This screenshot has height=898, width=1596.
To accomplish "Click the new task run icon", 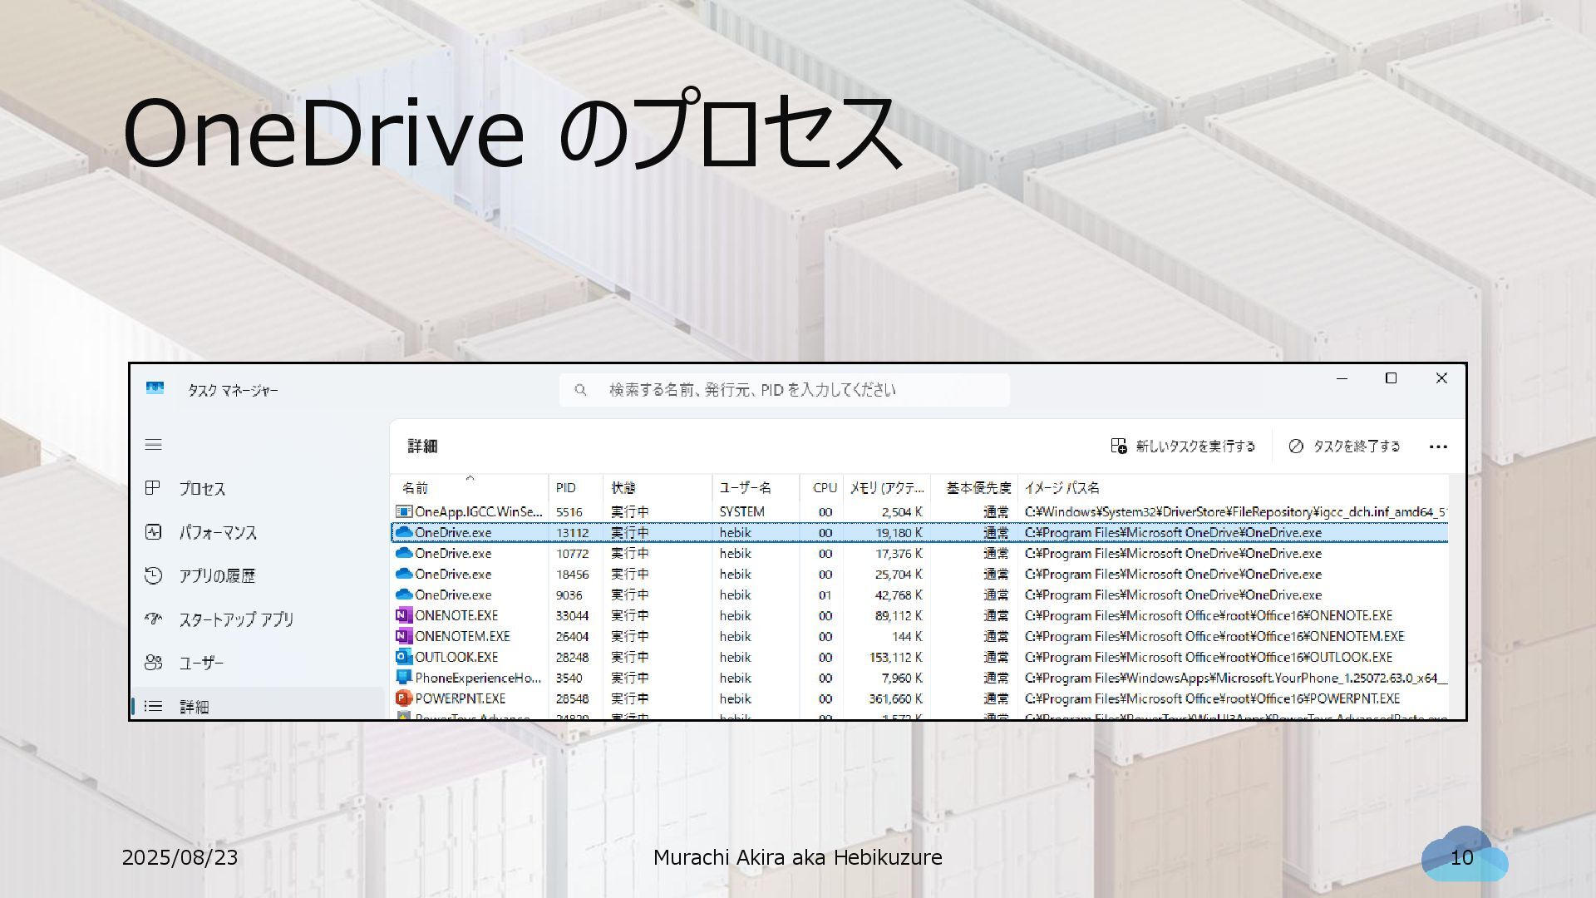I will (1119, 447).
